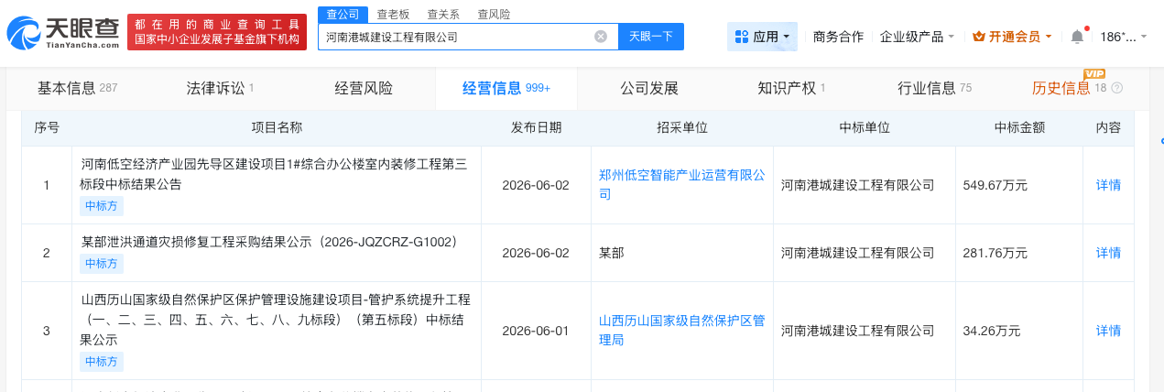Expand the 应用 dropdown
Viewport: 1164px width, 392px height.
pyautogui.click(x=762, y=37)
